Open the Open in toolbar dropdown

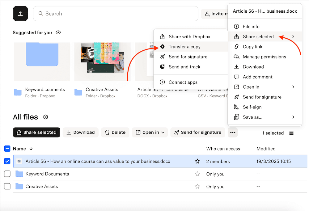pyautogui.click(x=150, y=133)
